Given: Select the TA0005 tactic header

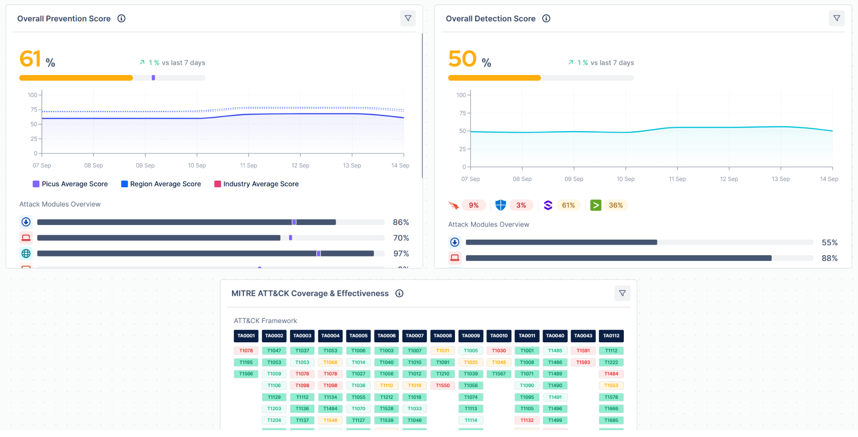Looking at the screenshot, I should coord(358,336).
